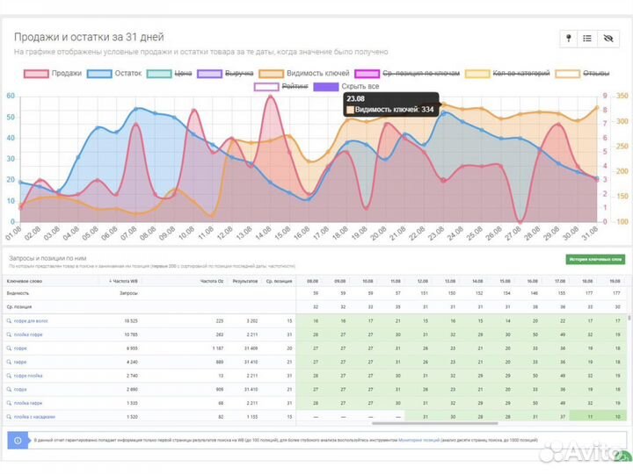Click magnifier icon beside 'гофре плойка'

(10, 375)
